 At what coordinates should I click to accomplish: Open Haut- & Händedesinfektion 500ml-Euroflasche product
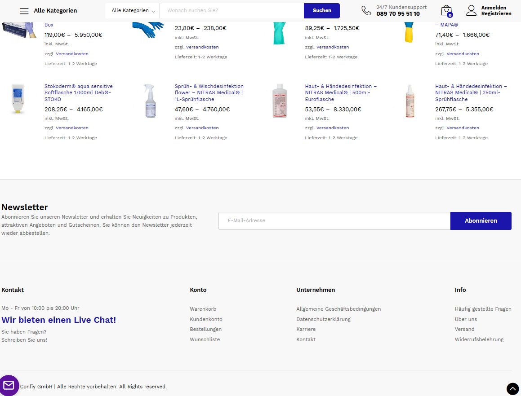pyautogui.click(x=341, y=92)
